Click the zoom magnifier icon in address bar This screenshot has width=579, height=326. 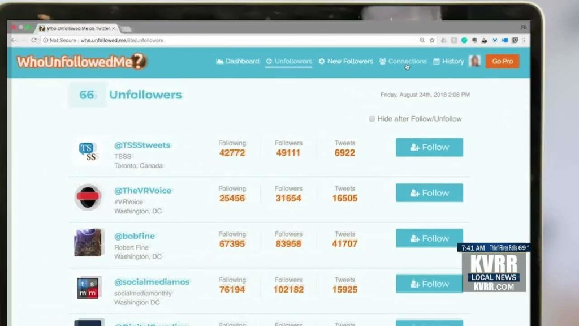tap(422, 40)
